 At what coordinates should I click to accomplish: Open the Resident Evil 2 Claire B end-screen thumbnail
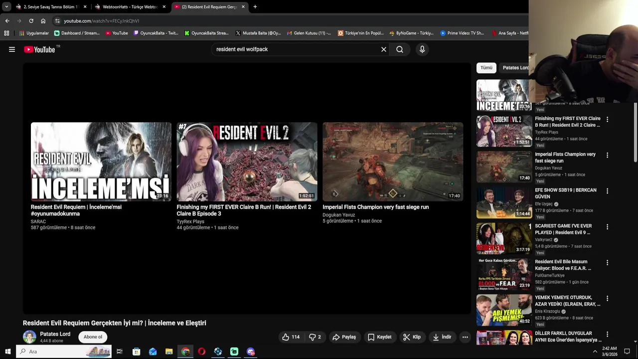pyautogui.click(x=247, y=162)
